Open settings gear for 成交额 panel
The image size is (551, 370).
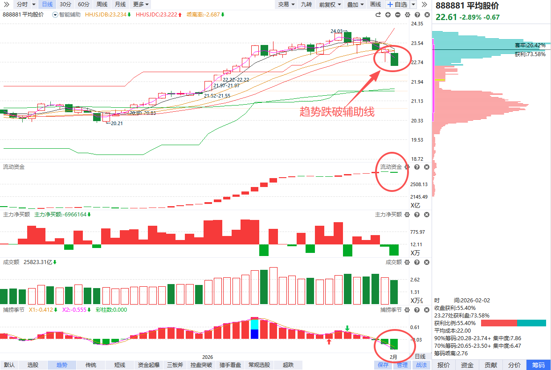coord(407,262)
